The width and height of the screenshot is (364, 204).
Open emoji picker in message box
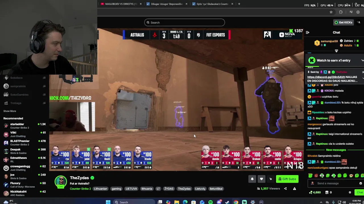tap(361, 183)
